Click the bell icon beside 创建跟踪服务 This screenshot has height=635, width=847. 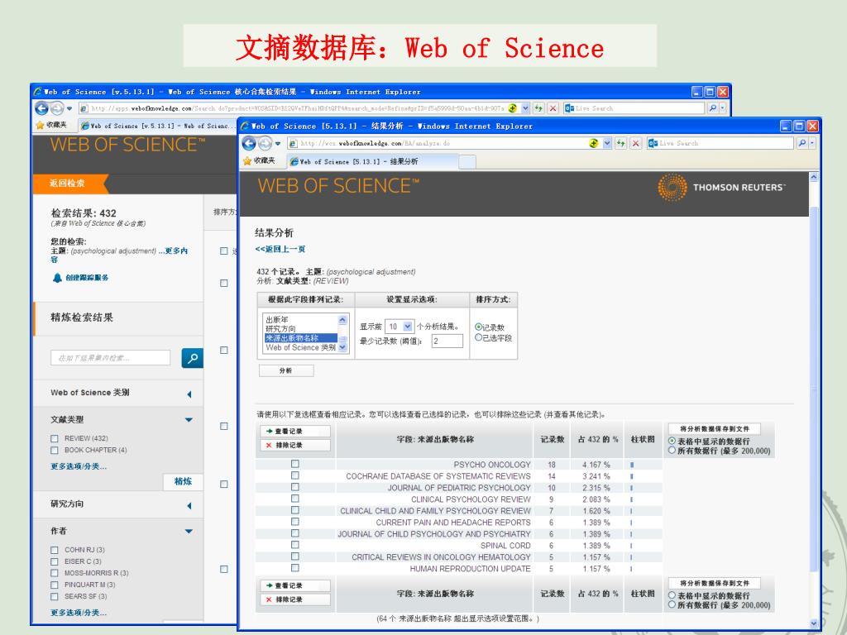tap(57, 278)
